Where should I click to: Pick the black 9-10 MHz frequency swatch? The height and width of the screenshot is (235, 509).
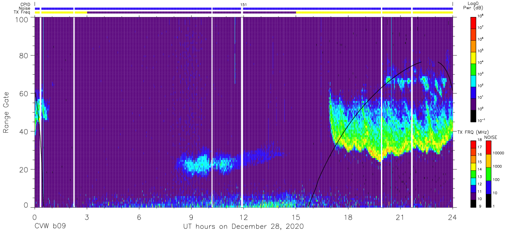474,203
